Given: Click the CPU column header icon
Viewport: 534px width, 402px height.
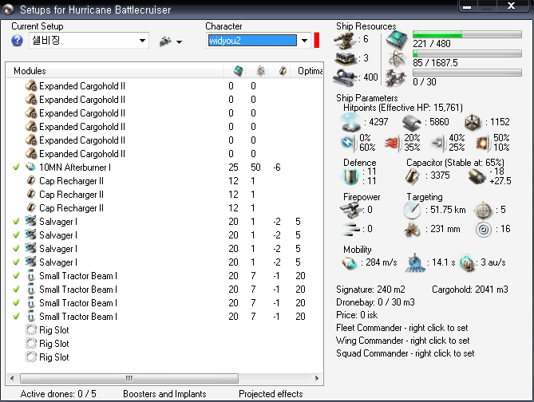Looking at the screenshot, I should [239, 71].
